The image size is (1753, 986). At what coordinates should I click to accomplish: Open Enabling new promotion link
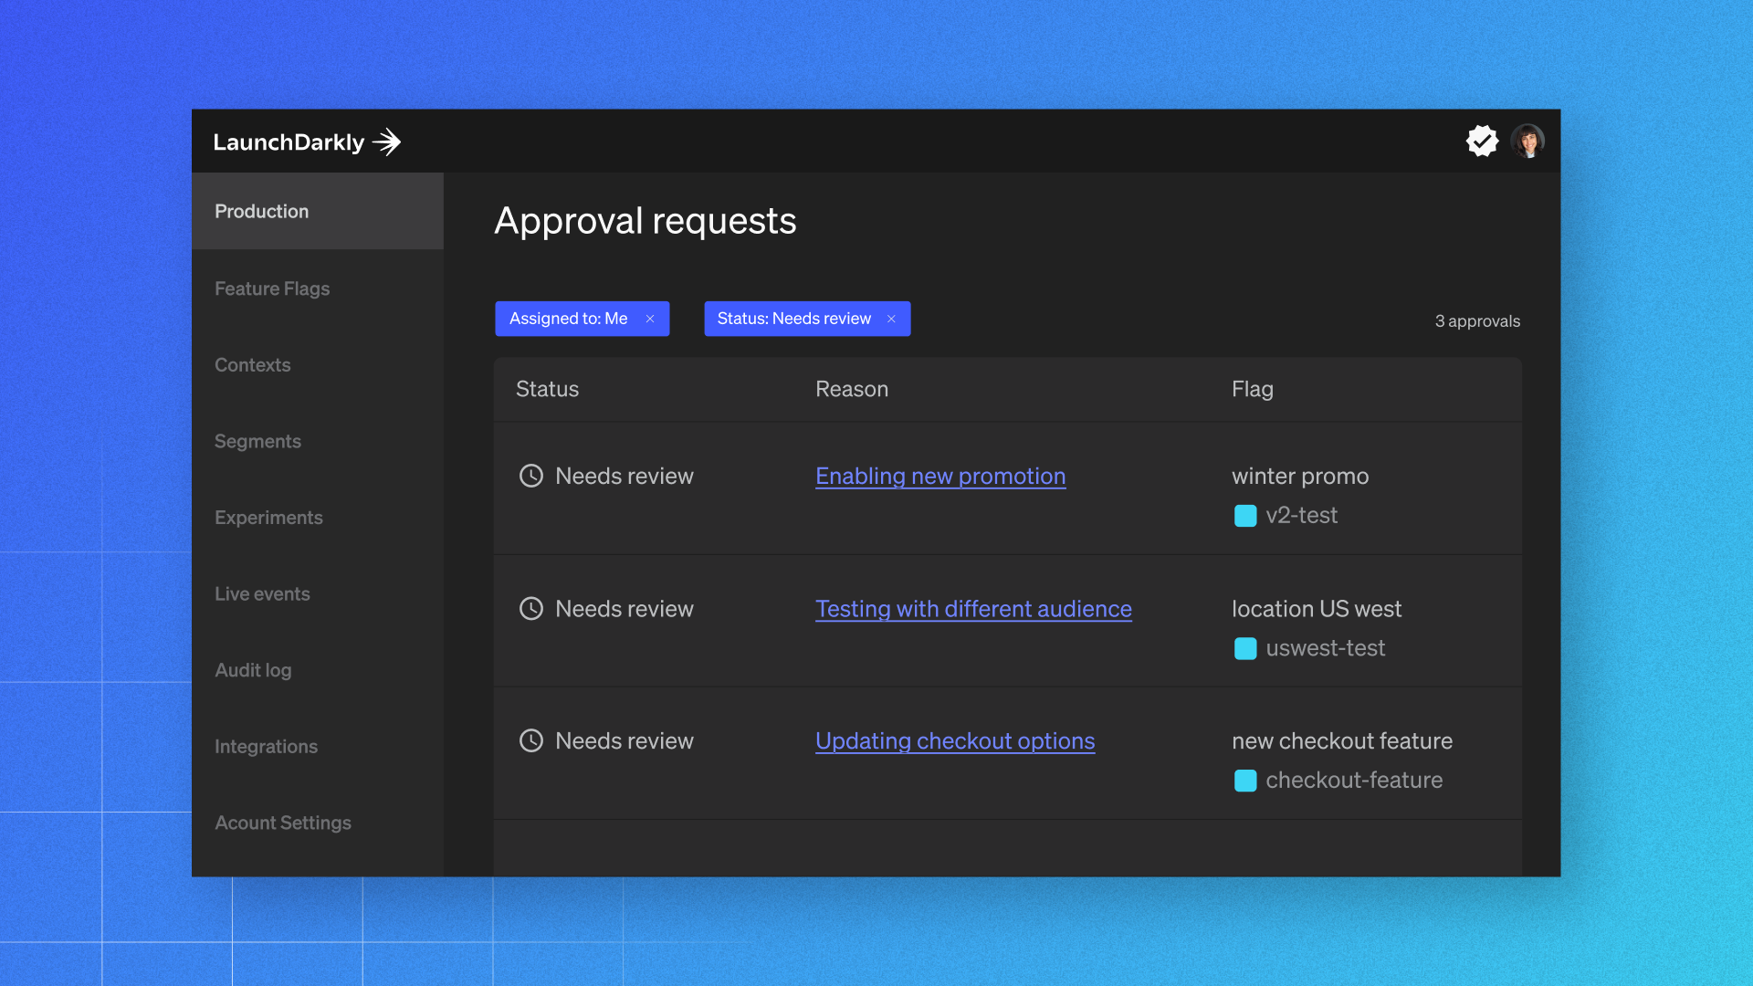click(x=940, y=476)
